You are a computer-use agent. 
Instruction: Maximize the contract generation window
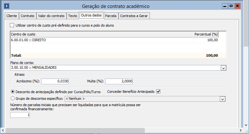click(231, 6)
